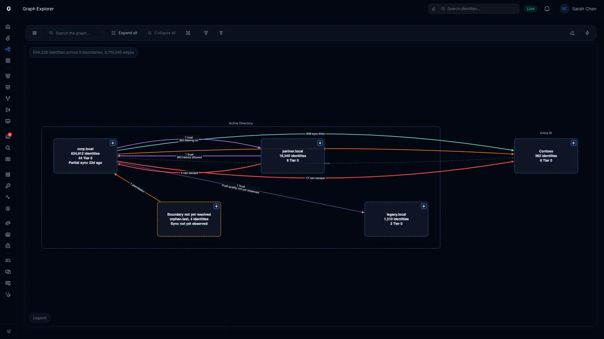Open the stethoscope sidebar icon
This screenshot has width=604, height=339.
tap(8, 294)
